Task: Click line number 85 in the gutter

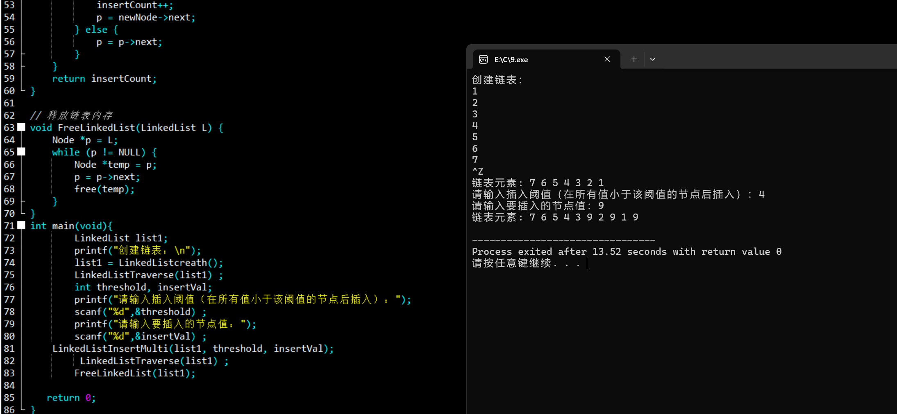Action: (x=9, y=397)
